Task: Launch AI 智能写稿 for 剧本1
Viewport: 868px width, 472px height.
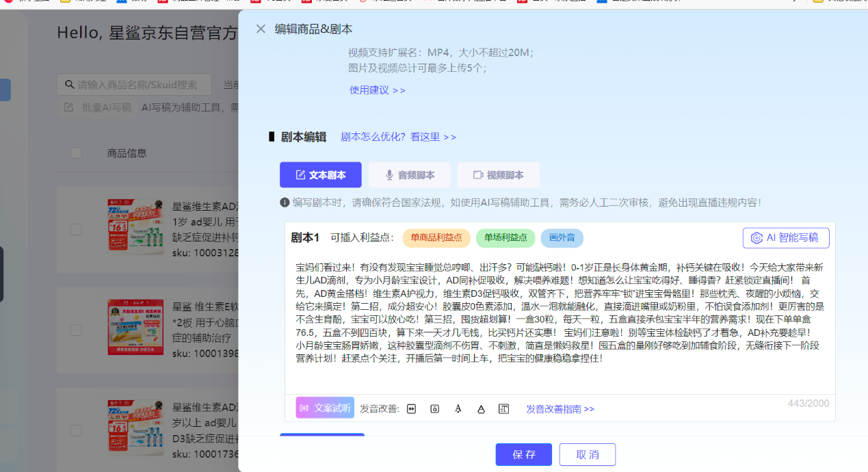Action: [x=786, y=237]
